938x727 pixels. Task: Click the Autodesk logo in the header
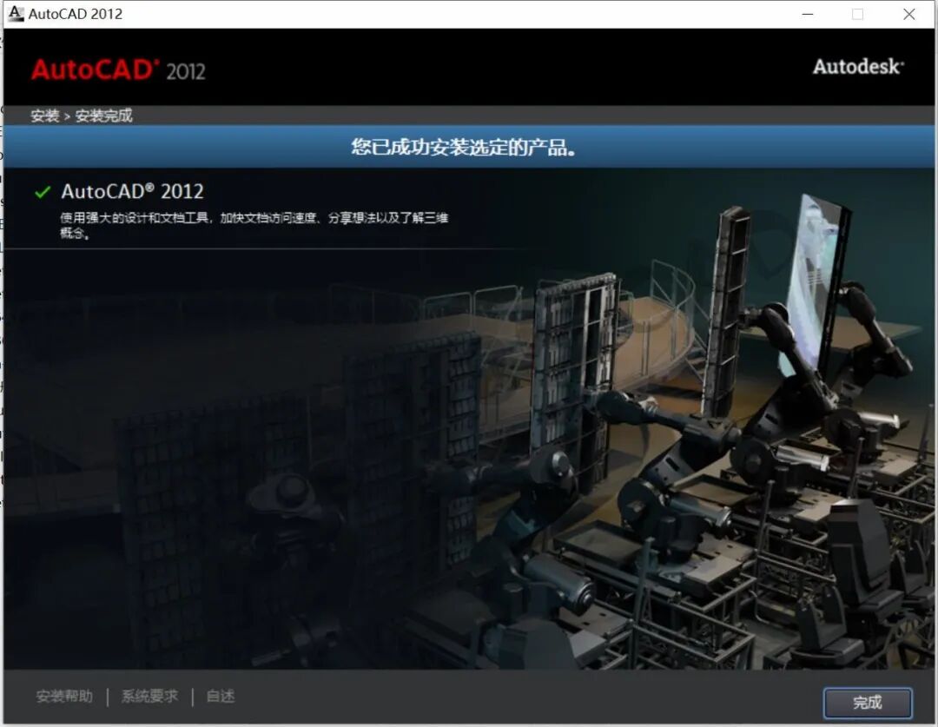pyautogui.click(x=858, y=66)
